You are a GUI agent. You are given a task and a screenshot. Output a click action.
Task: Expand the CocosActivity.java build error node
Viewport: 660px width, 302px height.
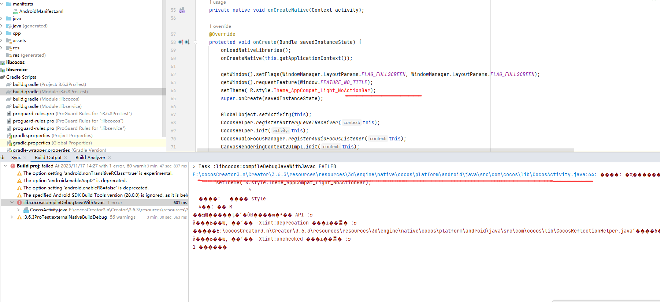coord(18,210)
